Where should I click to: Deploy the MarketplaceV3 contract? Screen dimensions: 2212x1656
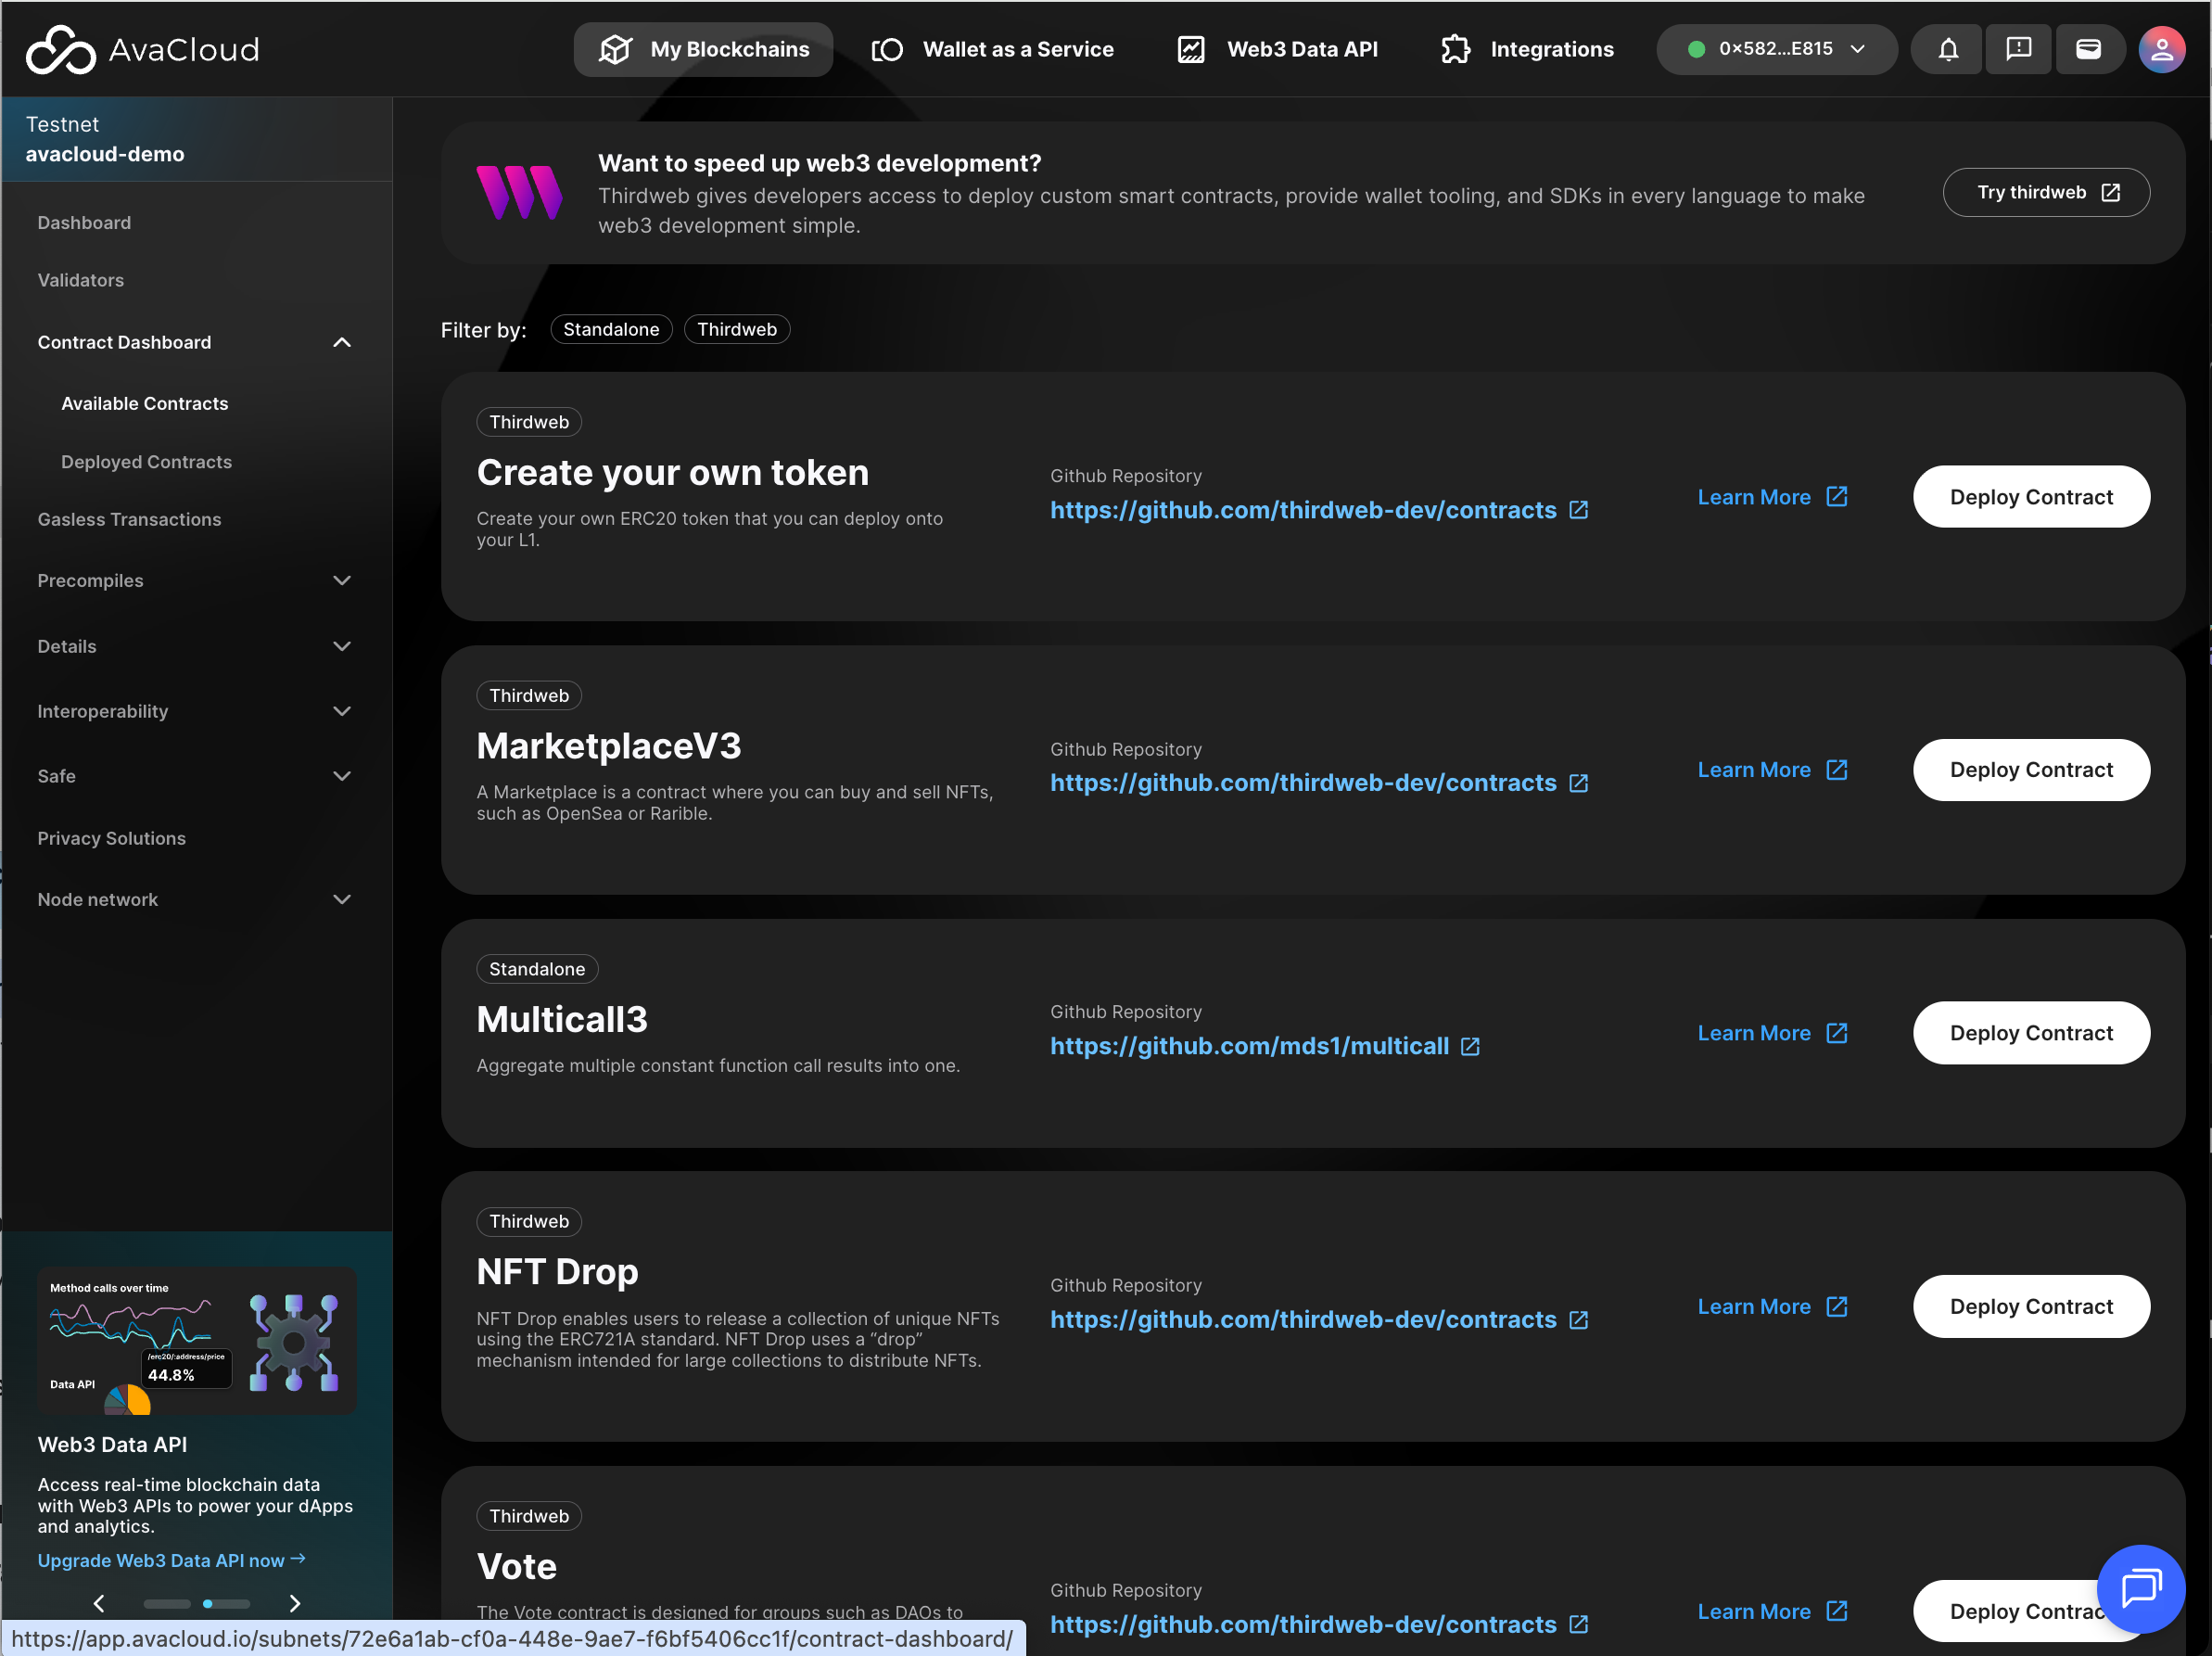[x=2030, y=770]
